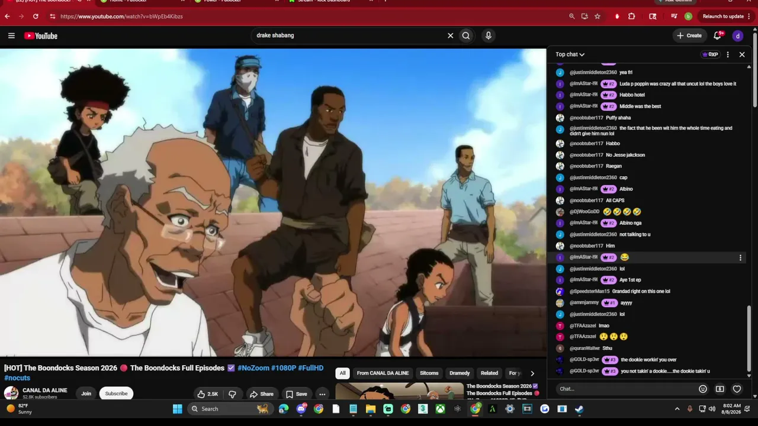758x426 pixels.
Task: Open the Chrome profile avatar
Action: (x=688, y=17)
